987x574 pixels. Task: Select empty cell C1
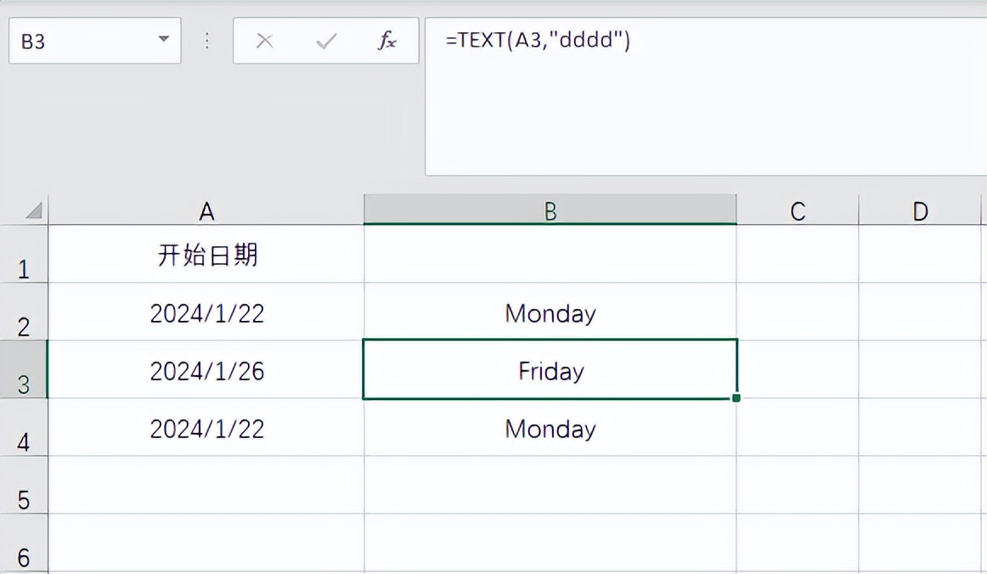798,254
